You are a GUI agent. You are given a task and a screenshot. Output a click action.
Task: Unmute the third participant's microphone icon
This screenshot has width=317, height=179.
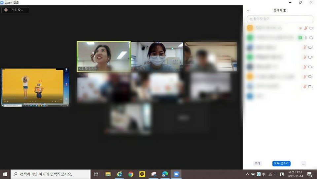305,47
